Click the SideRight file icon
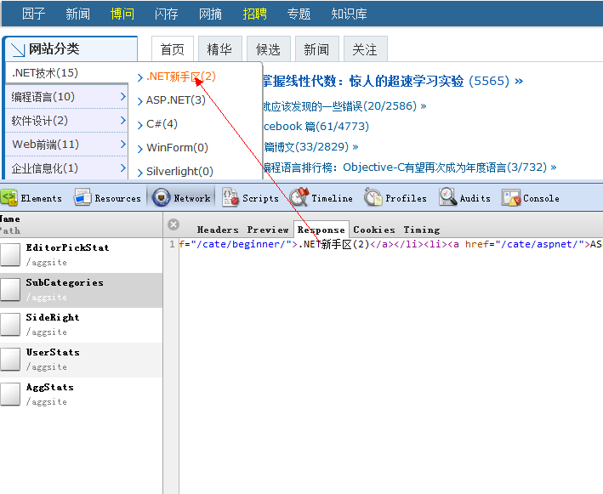The height and width of the screenshot is (494, 603). point(10,325)
